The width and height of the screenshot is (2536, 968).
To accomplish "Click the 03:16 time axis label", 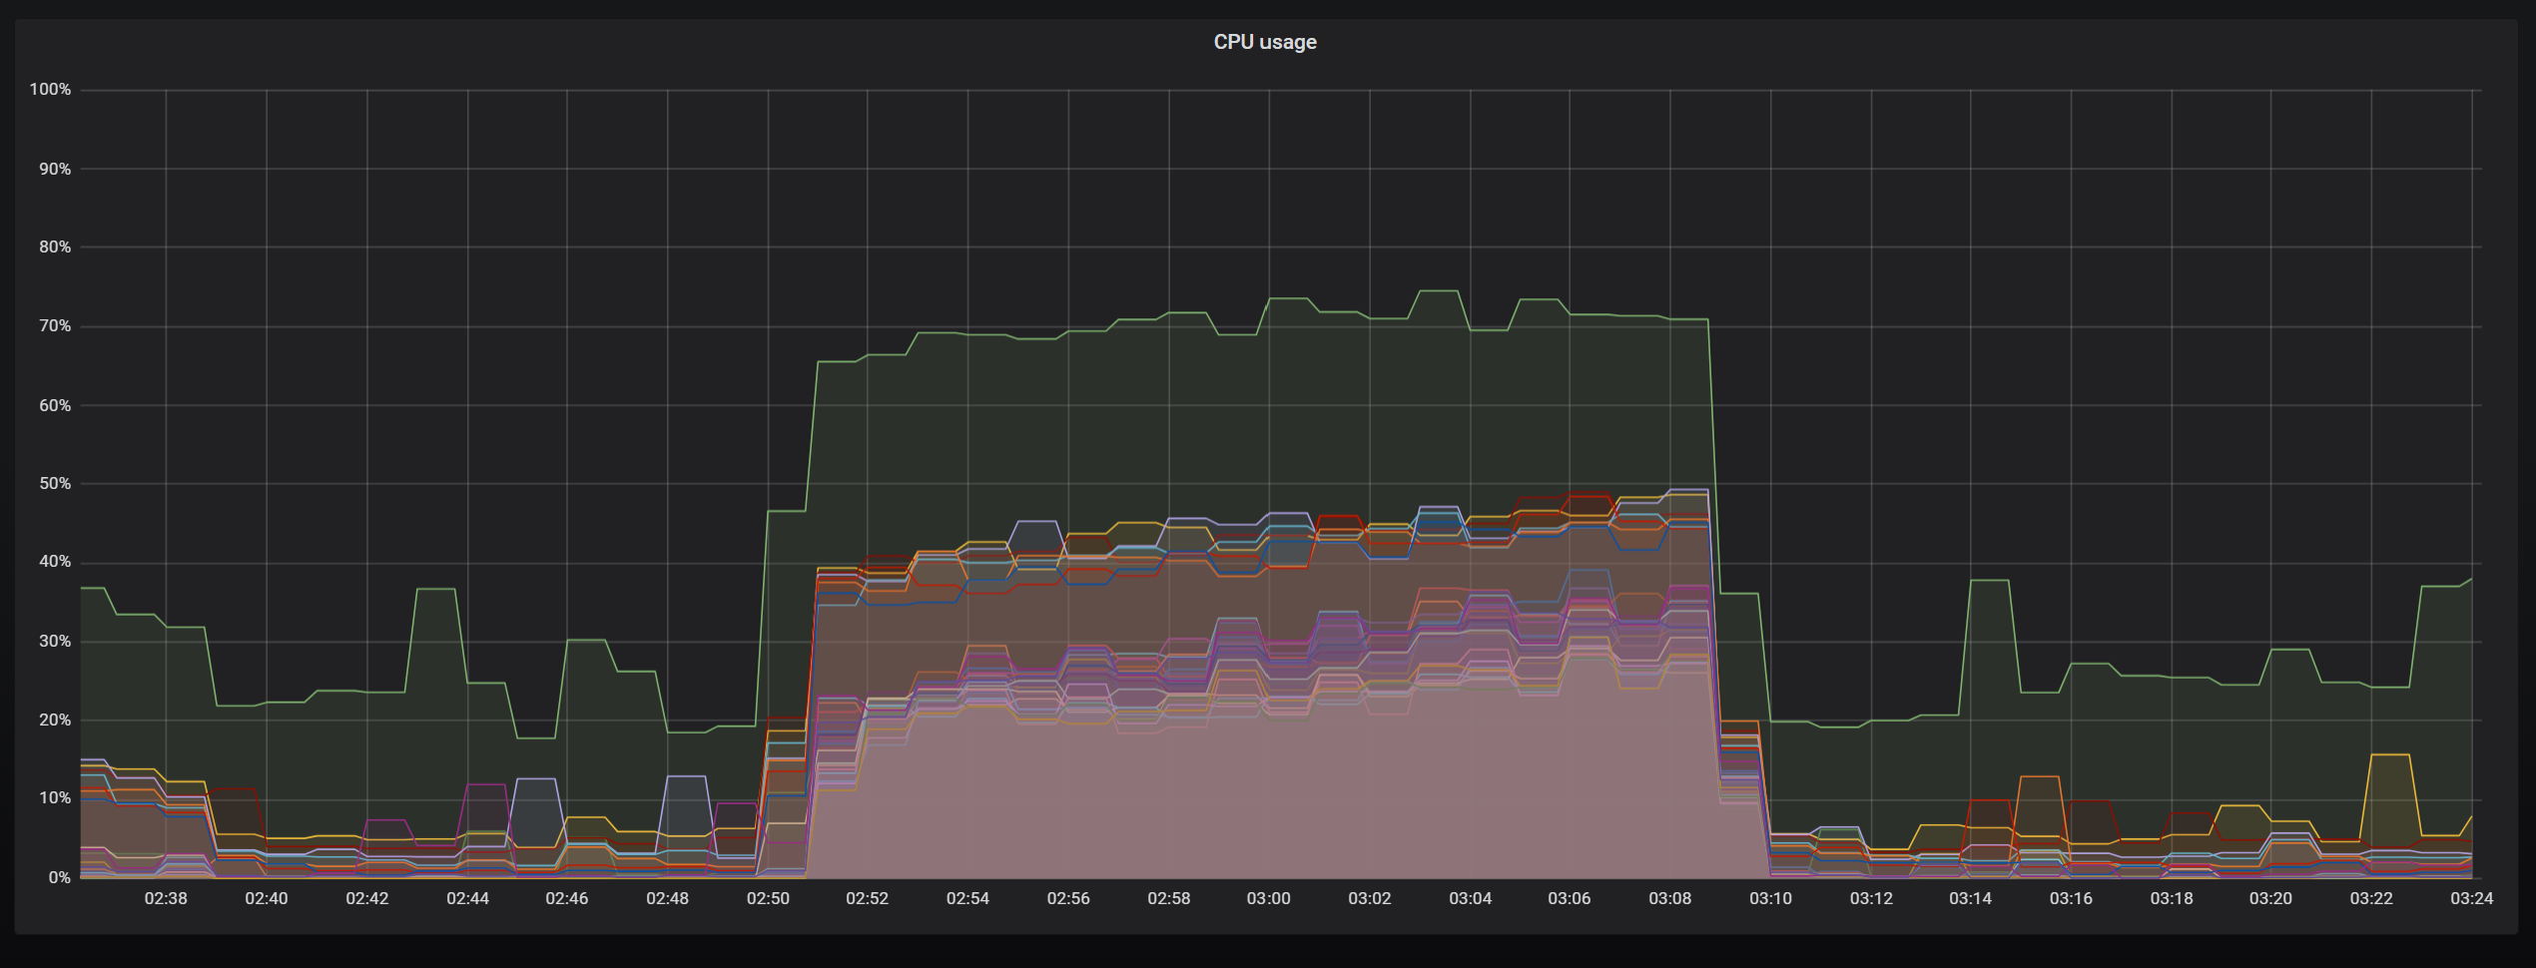I will (2071, 898).
